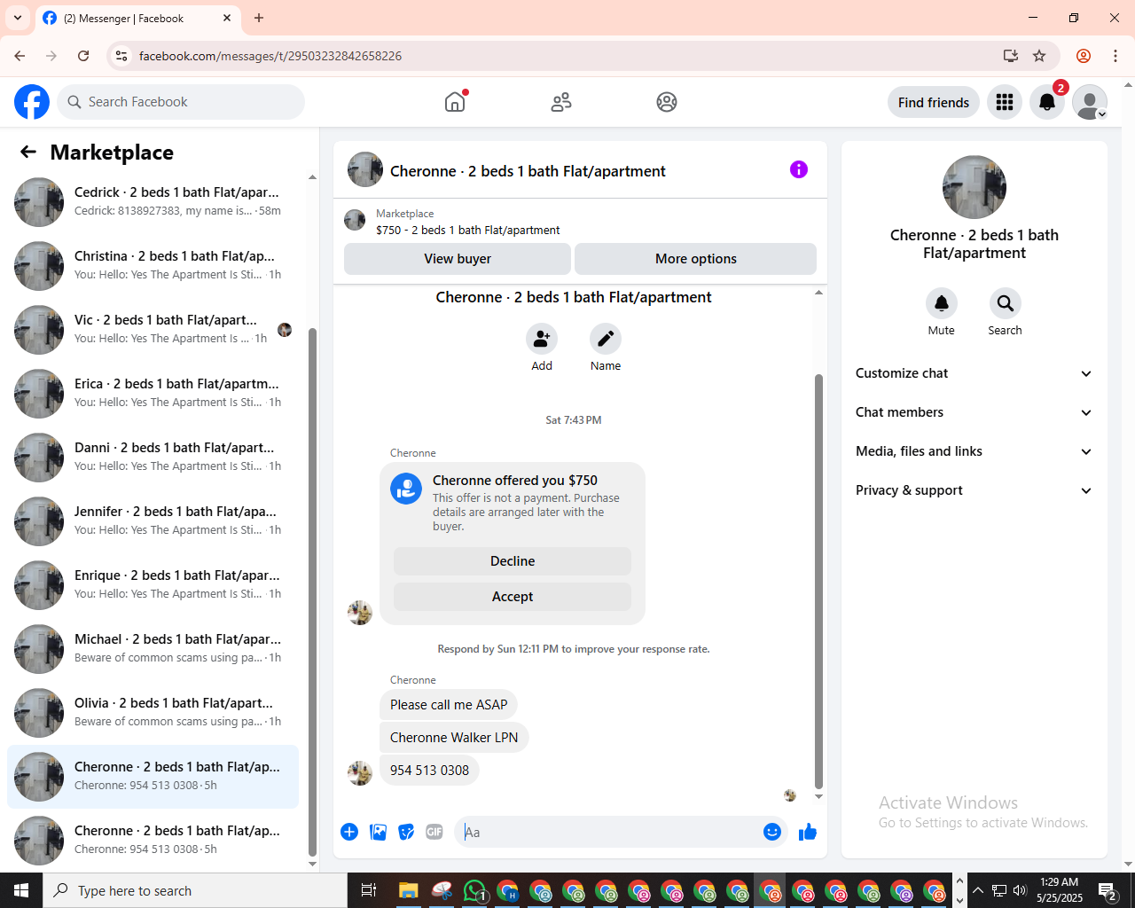Viewport: 1135px width, 908px height.
Task: Open Enrique's conversation in the list
Action: 153,585
